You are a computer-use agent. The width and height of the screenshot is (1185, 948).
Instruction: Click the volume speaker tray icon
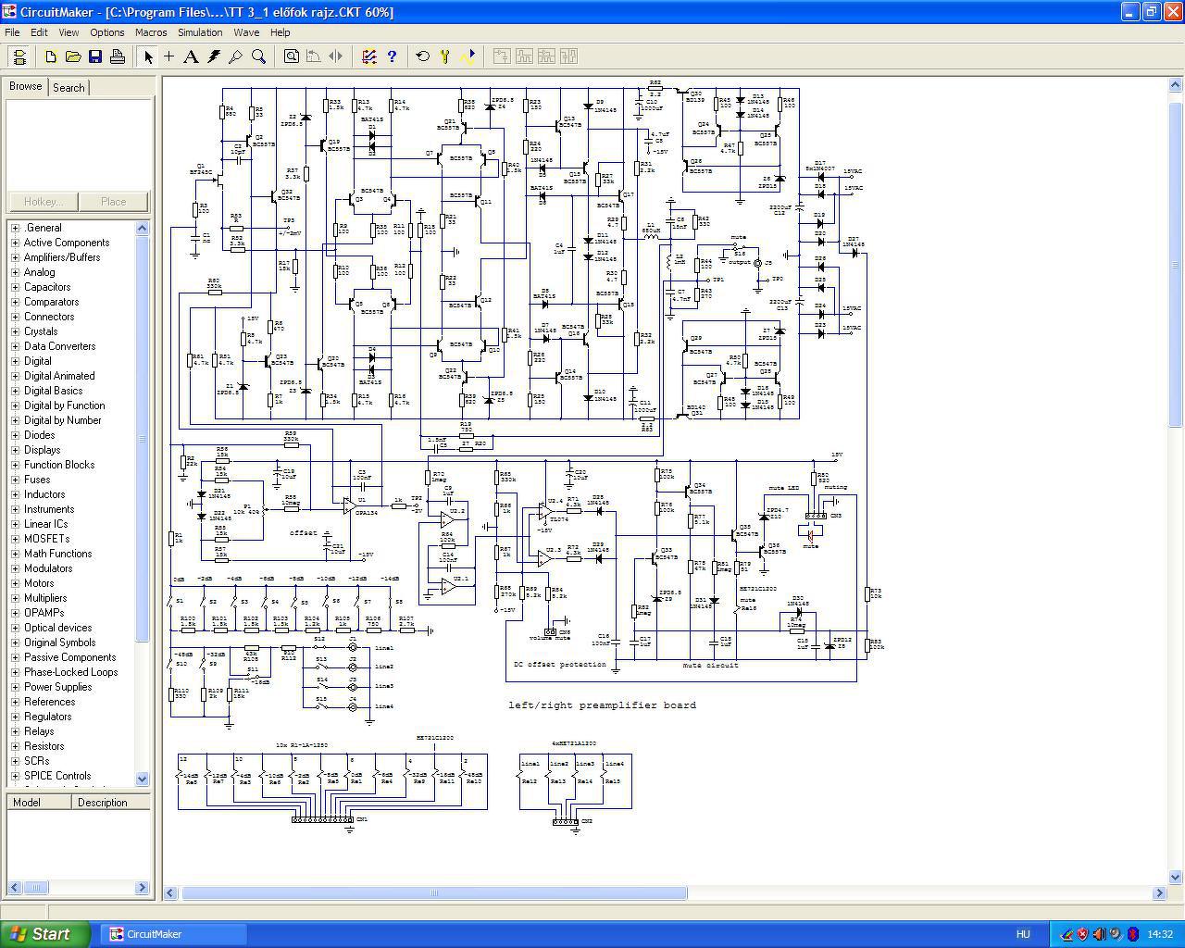tap(1099, 934)
